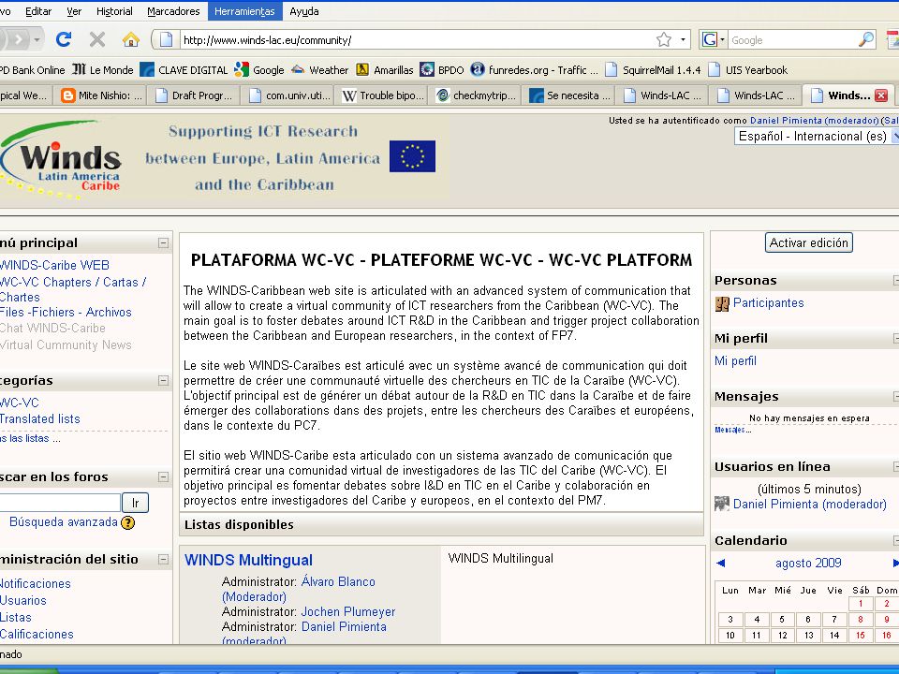Image resolution: width=899 pixels, height=674 pixels.
Task: Open the Google search engine selector icon
Action: click(x=714, y=39)
